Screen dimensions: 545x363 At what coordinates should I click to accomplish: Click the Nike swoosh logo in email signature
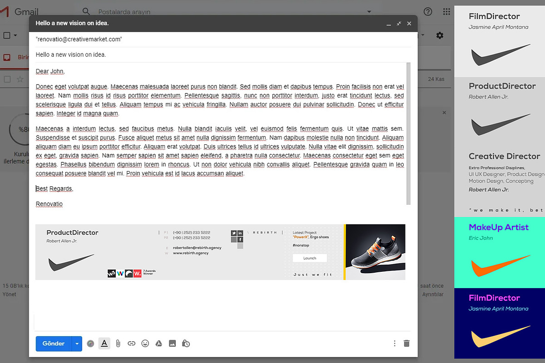pos(71,263)
